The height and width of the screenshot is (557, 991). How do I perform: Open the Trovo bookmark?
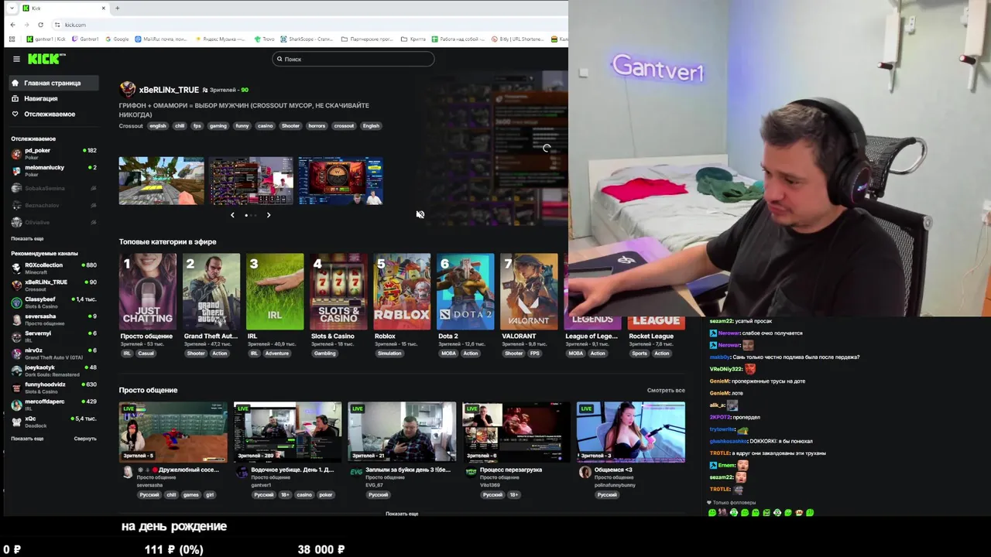point(265,39)
